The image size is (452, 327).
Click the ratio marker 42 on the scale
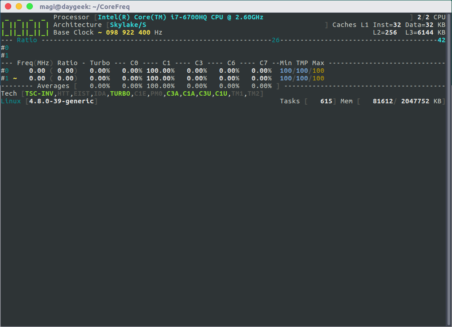[441, 40]
